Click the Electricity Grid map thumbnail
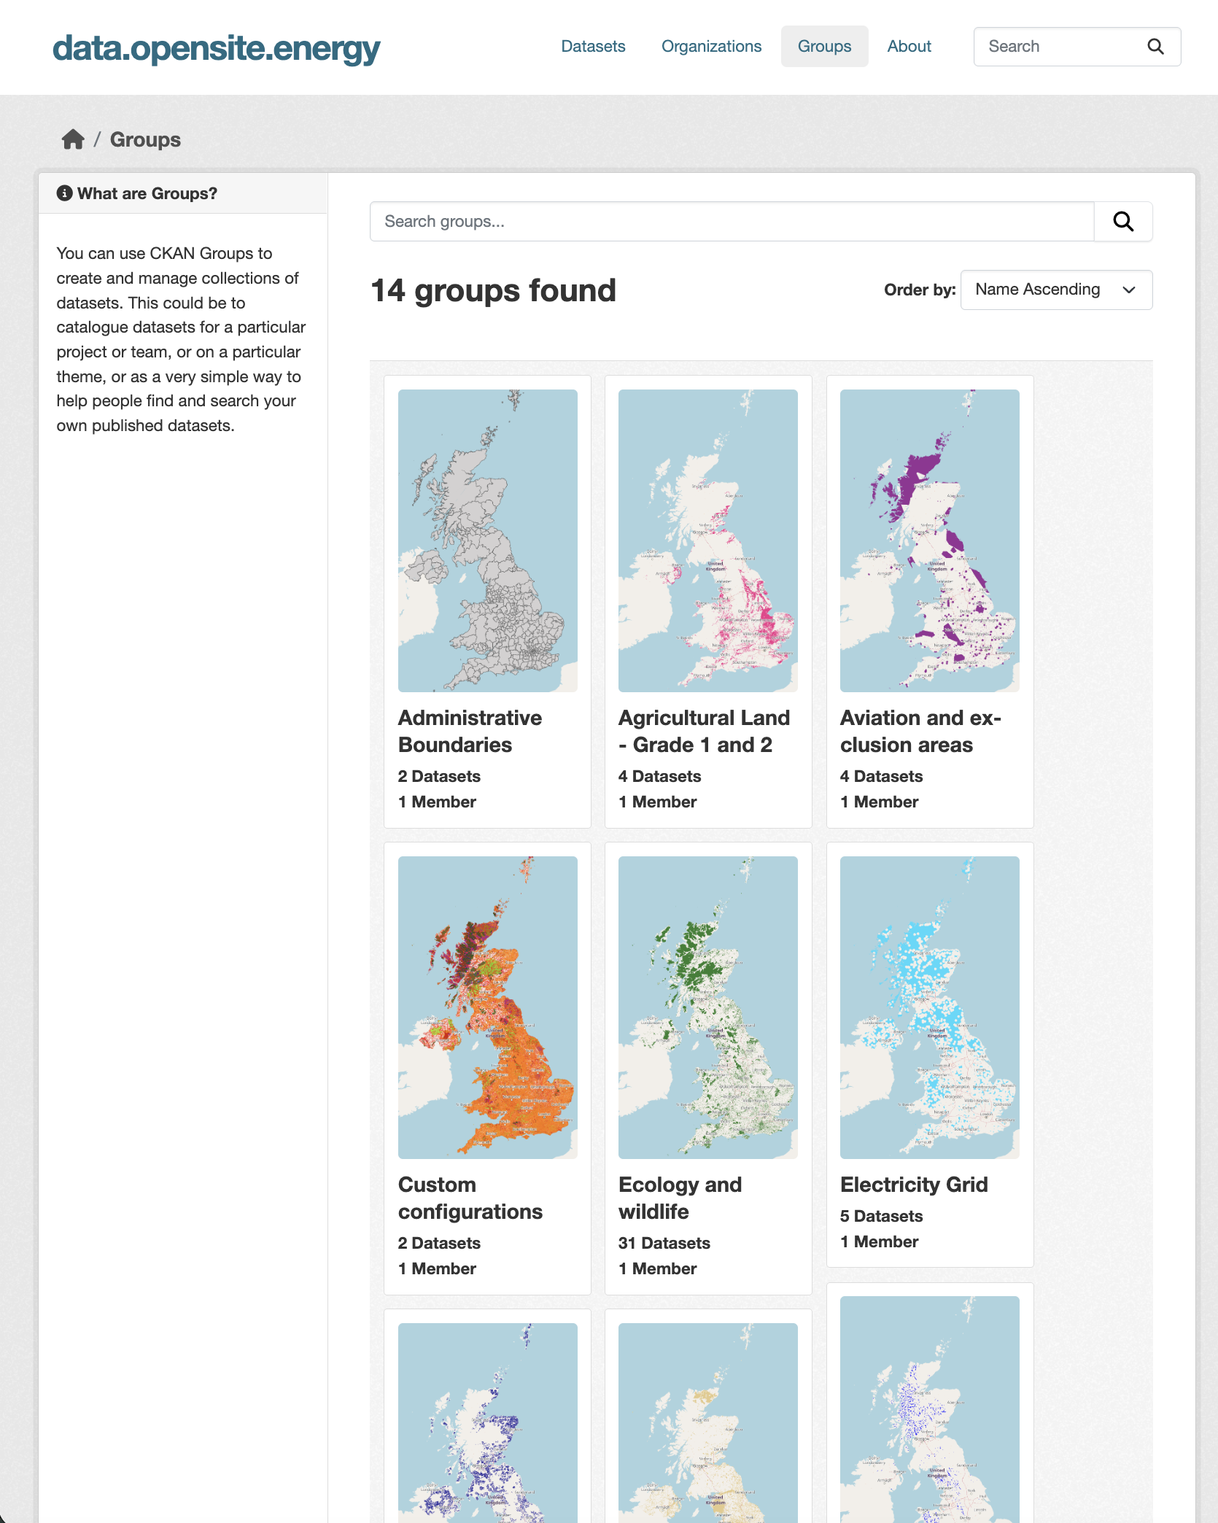 pos(929,1007)
